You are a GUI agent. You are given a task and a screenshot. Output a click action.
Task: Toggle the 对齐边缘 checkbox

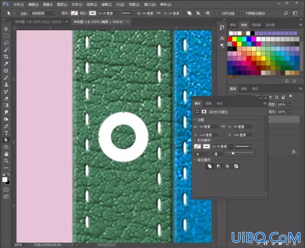click(x=218, y=13)
